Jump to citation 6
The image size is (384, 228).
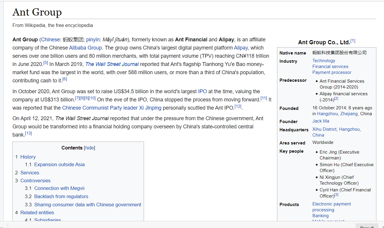(x=65, y=79)
